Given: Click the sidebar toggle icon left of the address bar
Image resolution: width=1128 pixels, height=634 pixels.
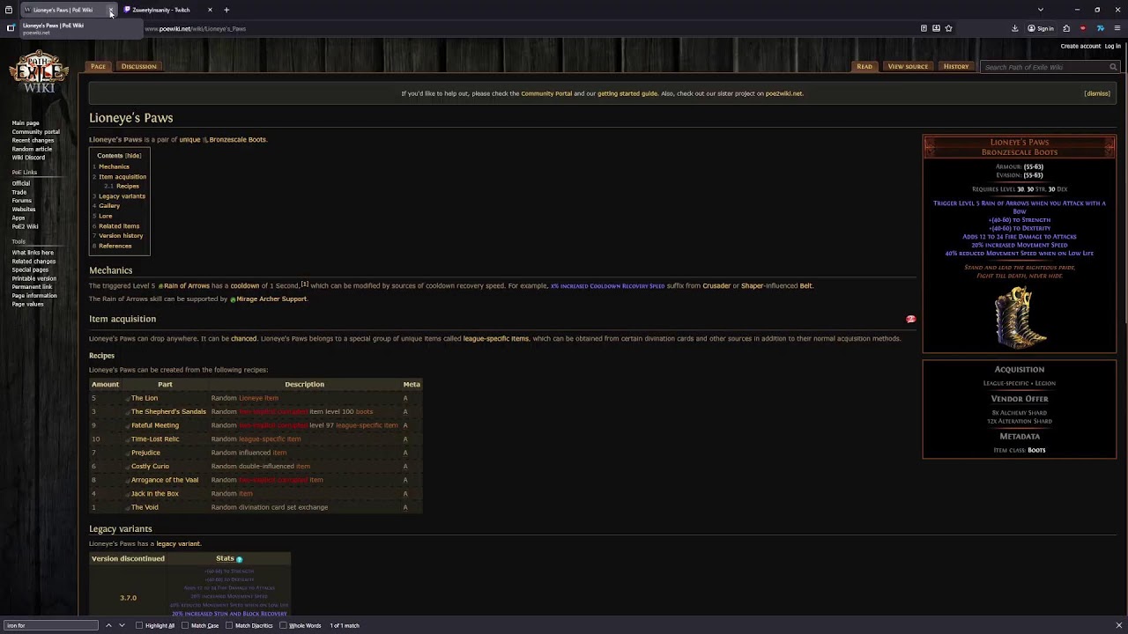Looking at the screenshot, I should [x=11, y=28].
